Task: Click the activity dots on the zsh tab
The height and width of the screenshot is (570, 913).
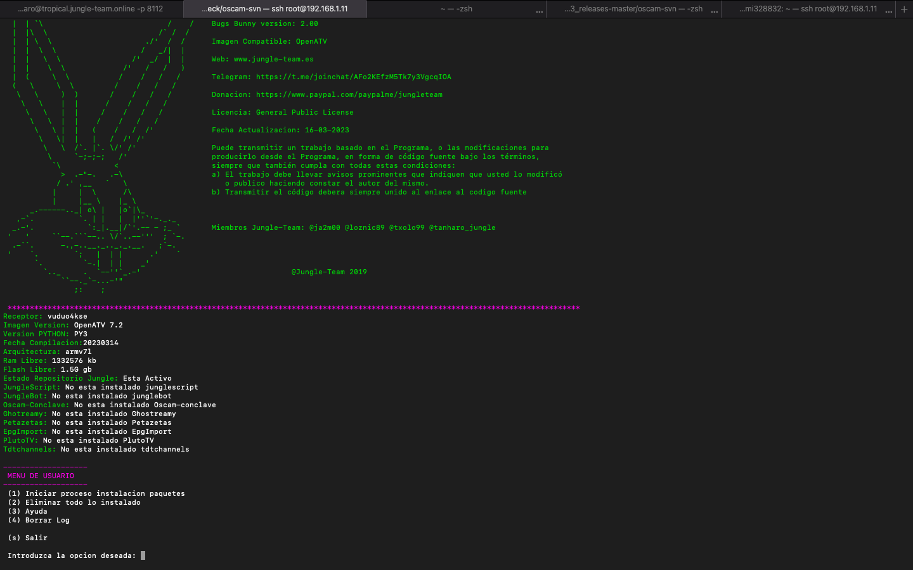Action: pos(540,11)
